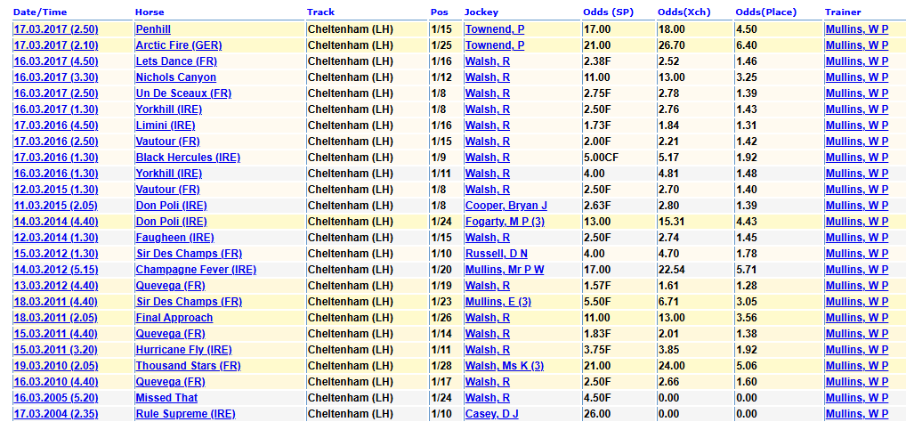Select the 22.54 exchange odds cell
This screenshot has height=438, width=906.
click(x=694, y=269)
